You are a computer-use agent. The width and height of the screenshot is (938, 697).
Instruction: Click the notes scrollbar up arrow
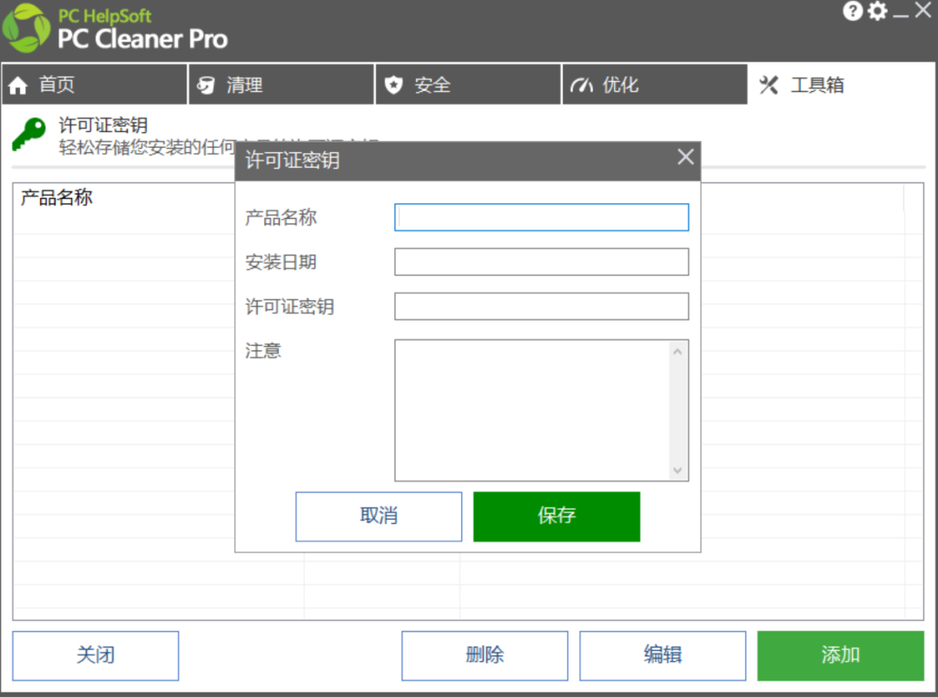click(677, 351)
